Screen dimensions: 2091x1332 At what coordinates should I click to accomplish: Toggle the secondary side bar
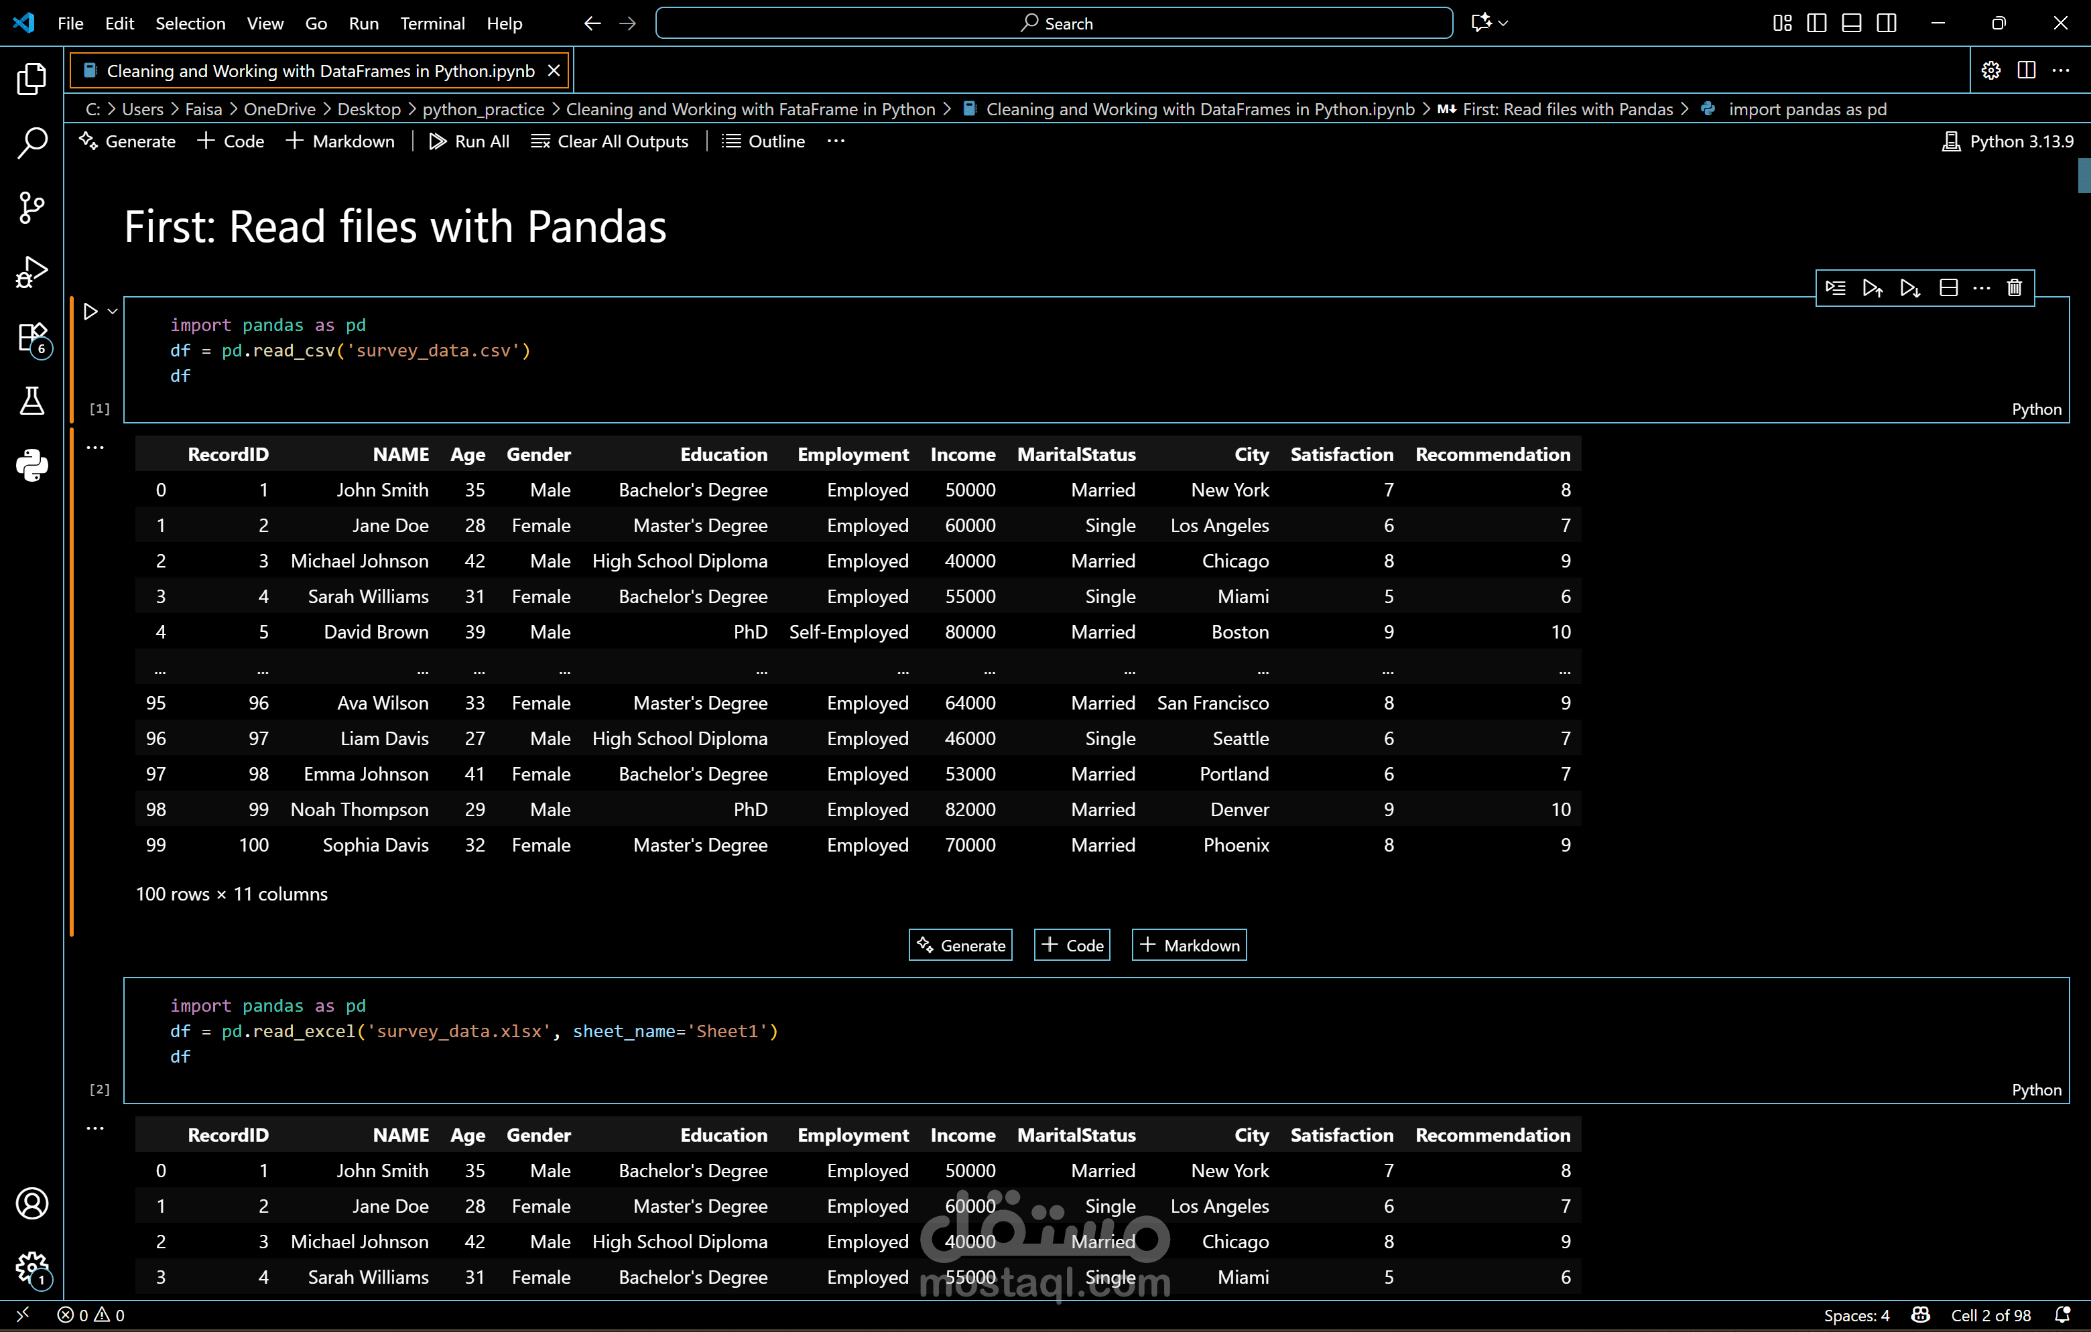click(1886, 23)
